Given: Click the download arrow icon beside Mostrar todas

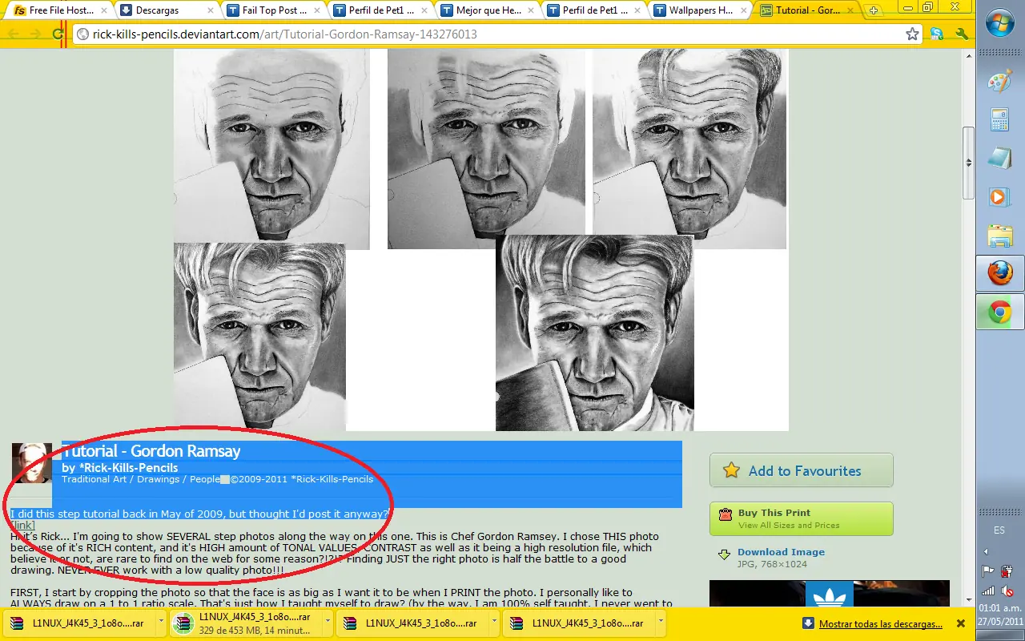Looking at the screenshot, I should (x=808, y=623).
